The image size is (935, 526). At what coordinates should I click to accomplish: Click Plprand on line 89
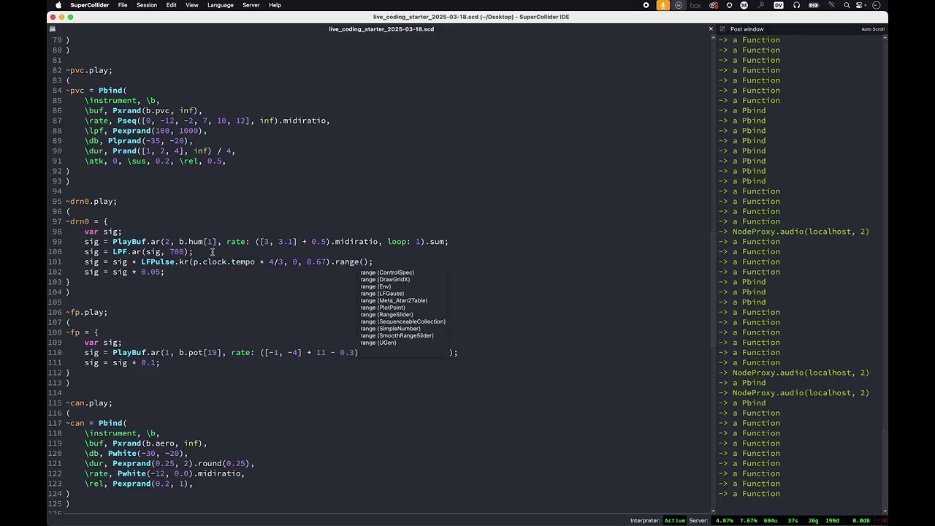pyautogui.click(x=126, y=141)
